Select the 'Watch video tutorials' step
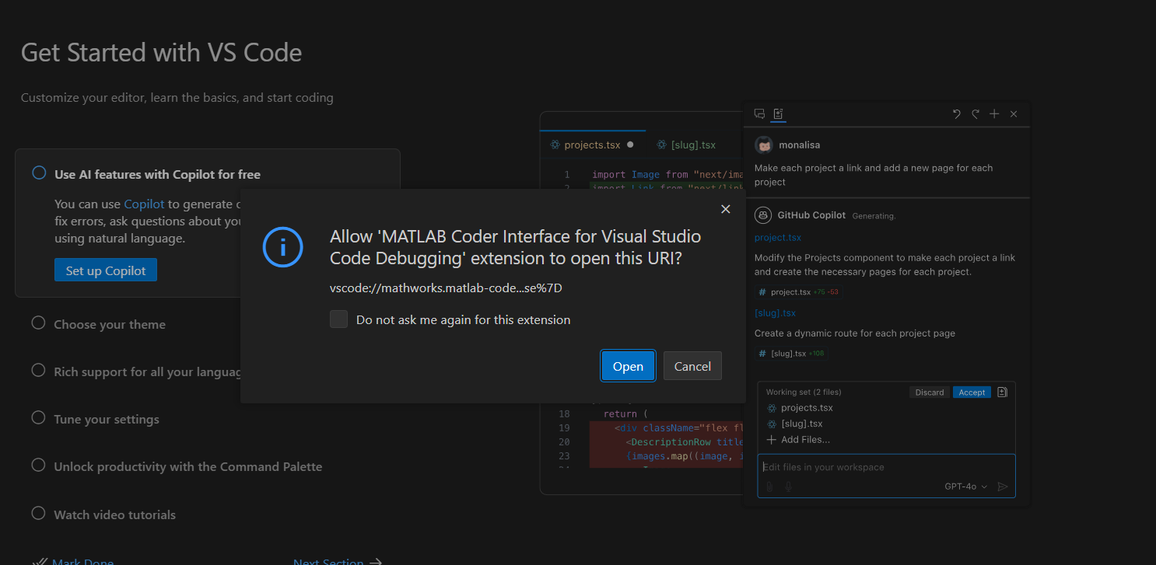This screenshot has width=1156, height=565. (x=114, y=514)
